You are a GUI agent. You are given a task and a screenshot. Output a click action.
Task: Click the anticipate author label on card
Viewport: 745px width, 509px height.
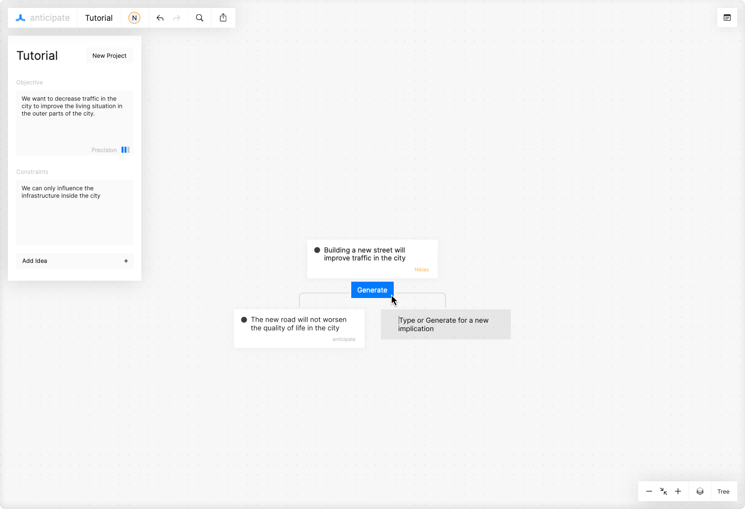[344, 339]
